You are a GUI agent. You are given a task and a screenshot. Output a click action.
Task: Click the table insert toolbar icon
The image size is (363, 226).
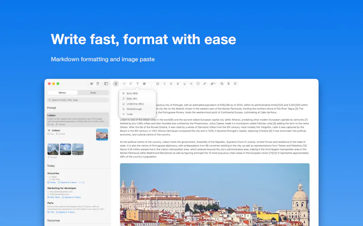click(144, 84)
